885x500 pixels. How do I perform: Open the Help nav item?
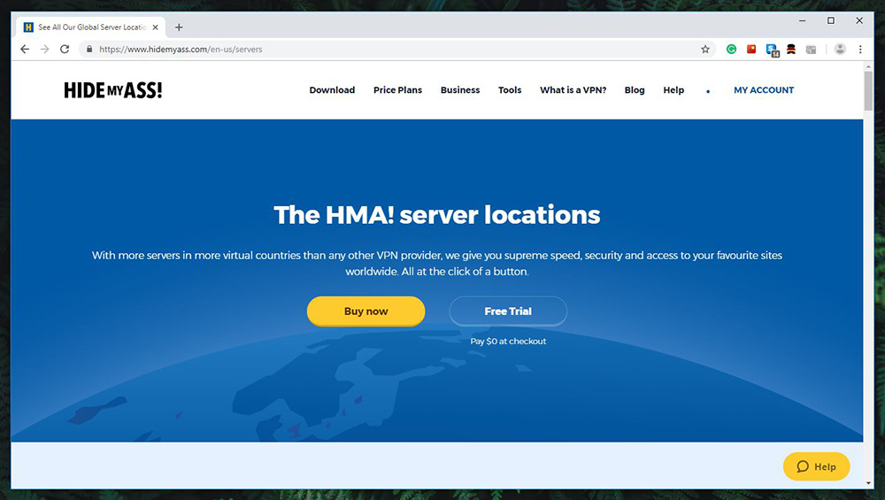pyautogui.click(x=673, y=89)
